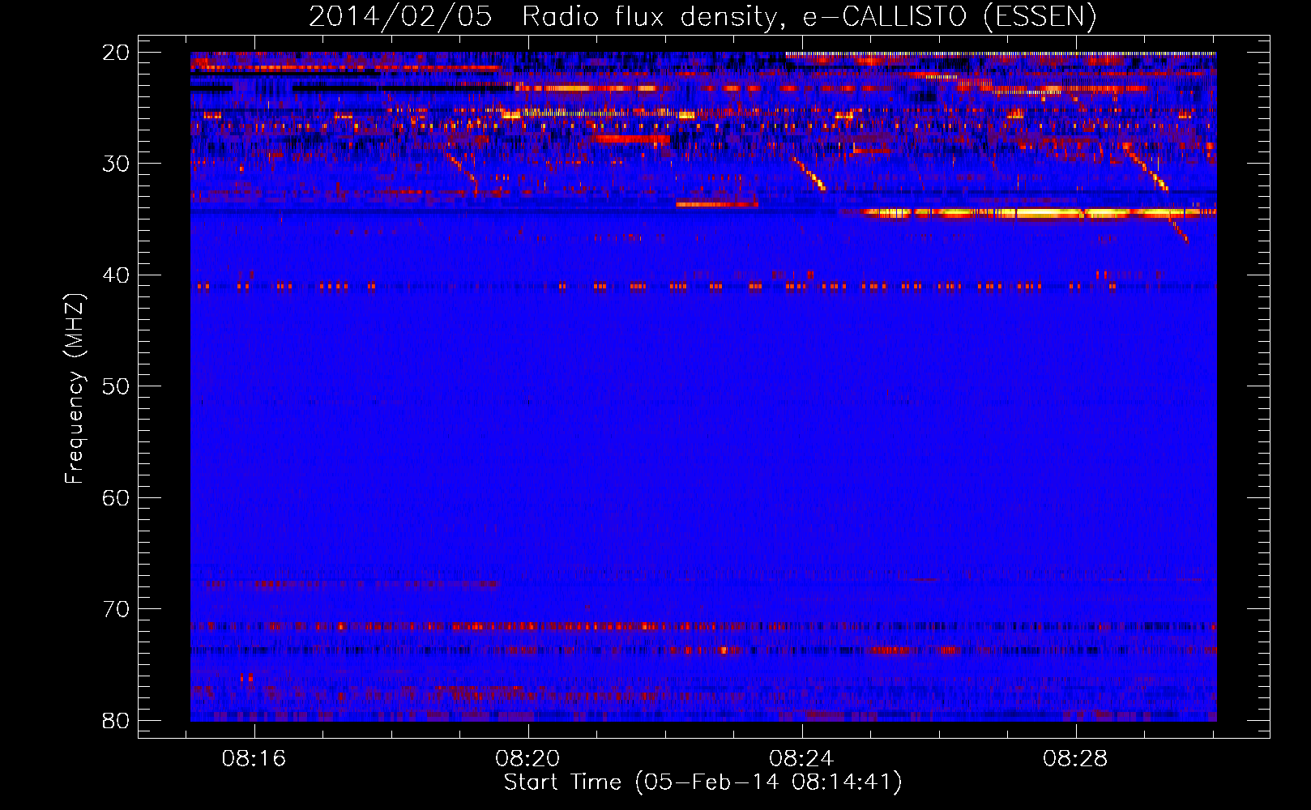Image resolution: width=1311 pixels, height=810 pixels.
Task: Click the 08:16 time tick label
Action: (x=254, y=759)
